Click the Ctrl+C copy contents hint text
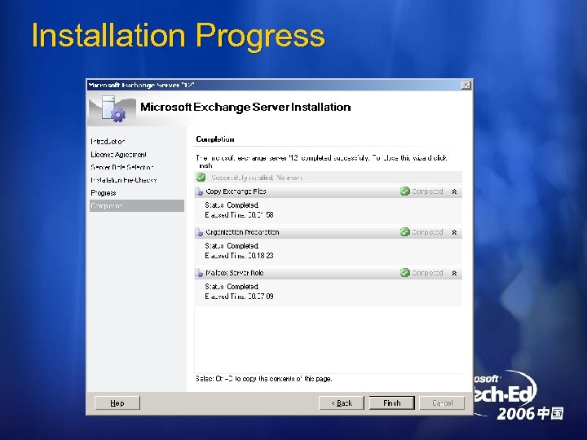This screenshot has height=440, width=587. click(264, 379)
